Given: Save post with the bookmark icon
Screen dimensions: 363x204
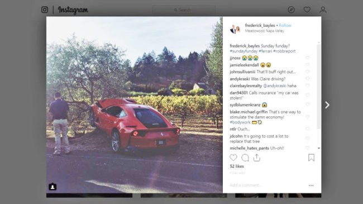Looking at the screenshot, I should tap(312, 158).
